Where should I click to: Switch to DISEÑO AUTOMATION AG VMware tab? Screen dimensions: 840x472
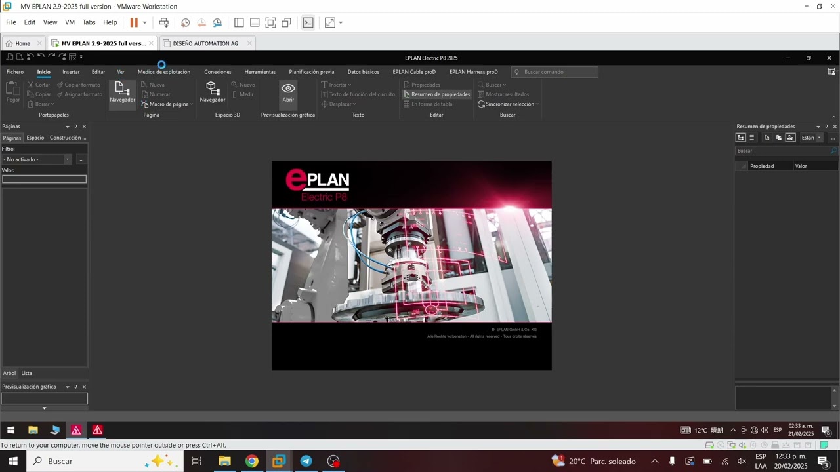coord(206,43)
